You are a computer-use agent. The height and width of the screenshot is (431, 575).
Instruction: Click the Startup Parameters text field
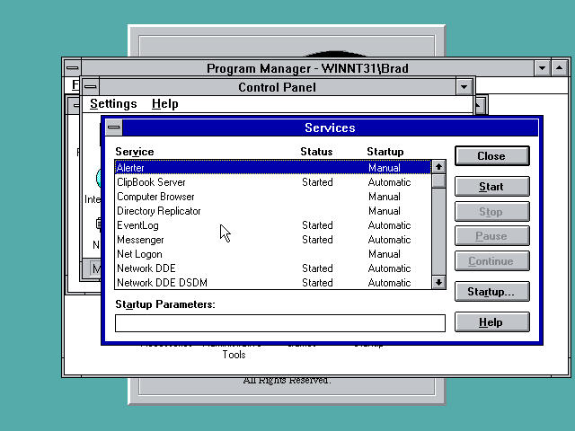pyautogui.click(x=280, y=323)
